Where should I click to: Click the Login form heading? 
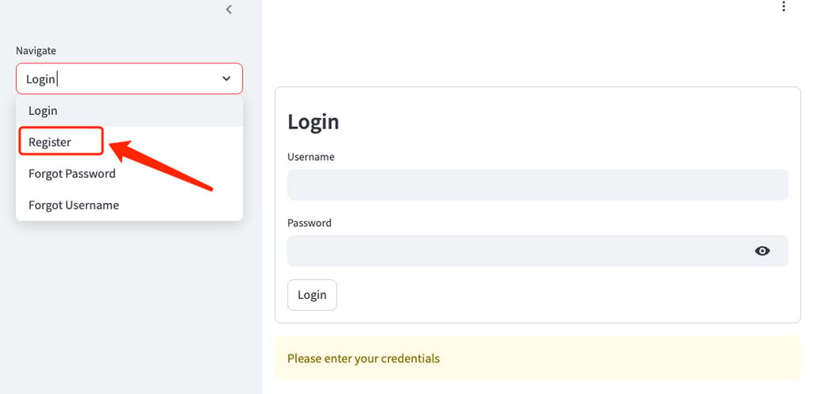coord(313,121)
